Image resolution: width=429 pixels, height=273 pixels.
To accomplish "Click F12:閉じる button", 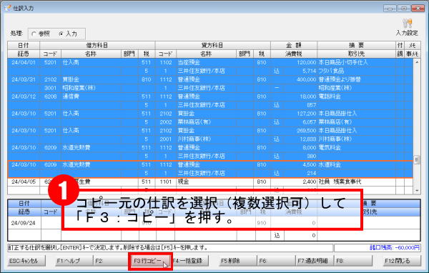I will tap(401, 261).
